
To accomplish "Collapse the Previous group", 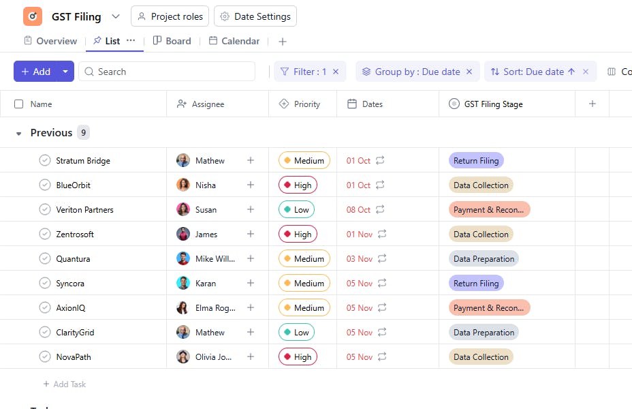I will coord(19,134).
